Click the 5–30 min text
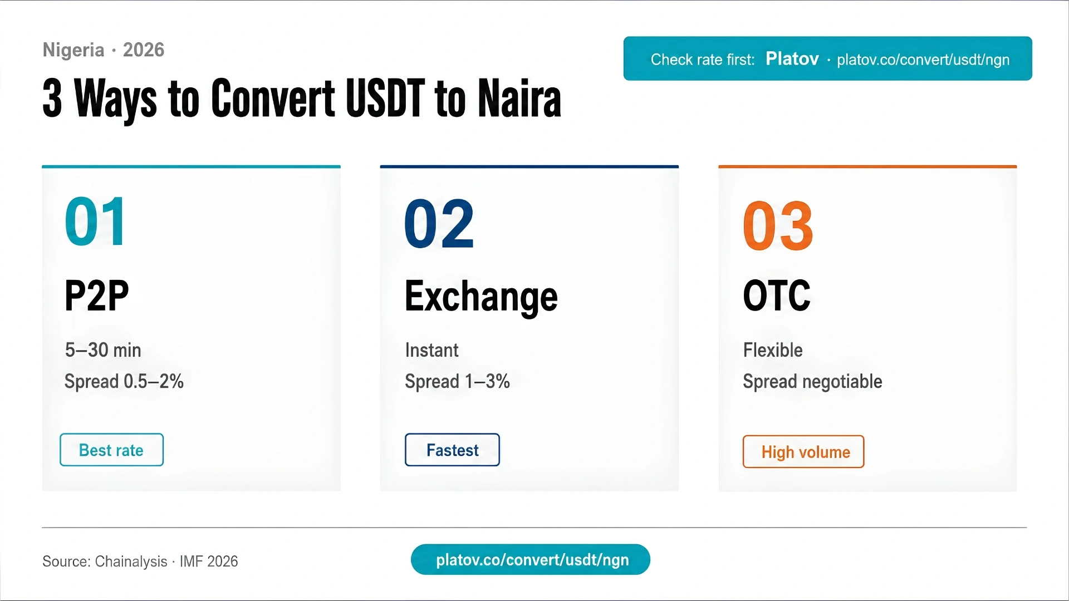The height and width of the screenshot is (601, 1069). (x=103, y=350)
